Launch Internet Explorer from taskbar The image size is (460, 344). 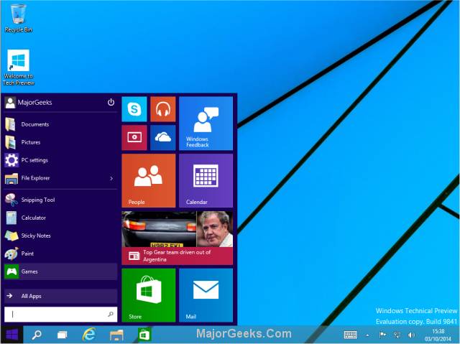pyautogui.click(x=89, y=335)
